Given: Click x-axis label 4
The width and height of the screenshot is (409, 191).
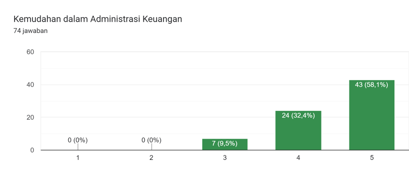Looking at the screenshot, I should [298, 158].
